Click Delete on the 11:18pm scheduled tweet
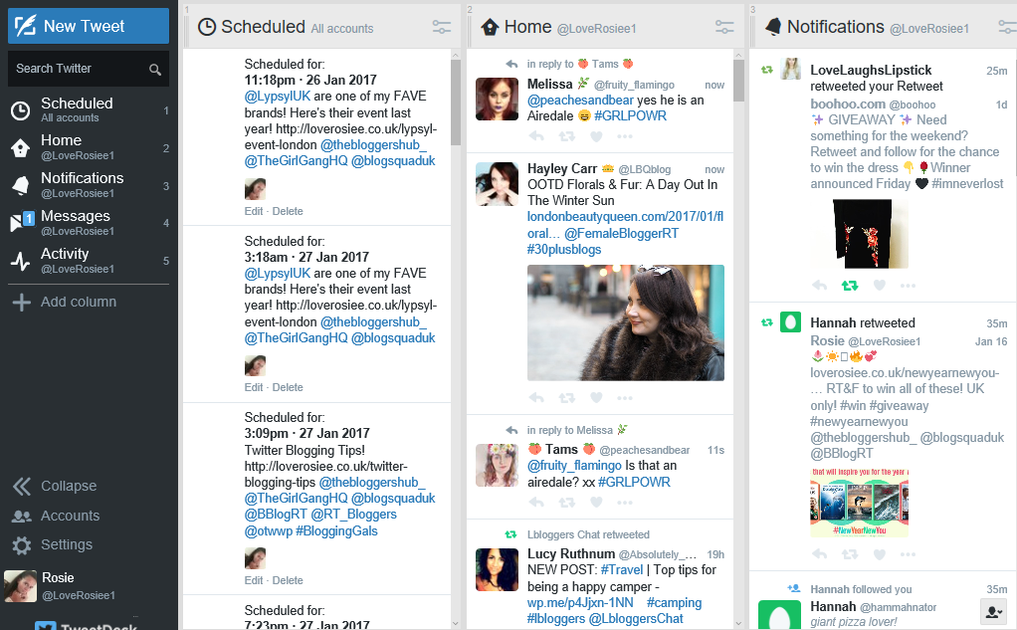 288,211
